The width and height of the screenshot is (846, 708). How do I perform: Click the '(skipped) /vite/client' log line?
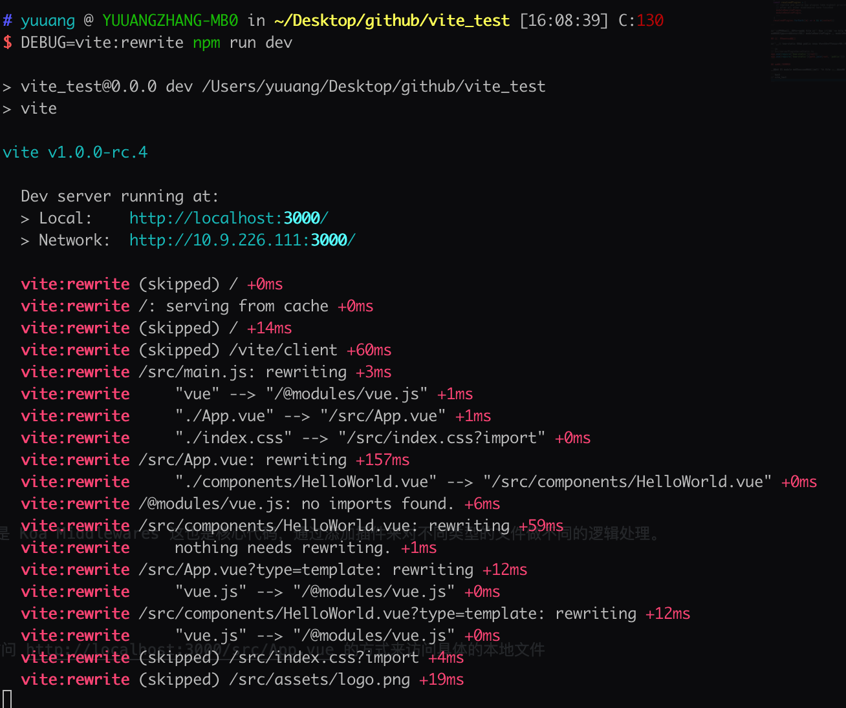point(206,350)
